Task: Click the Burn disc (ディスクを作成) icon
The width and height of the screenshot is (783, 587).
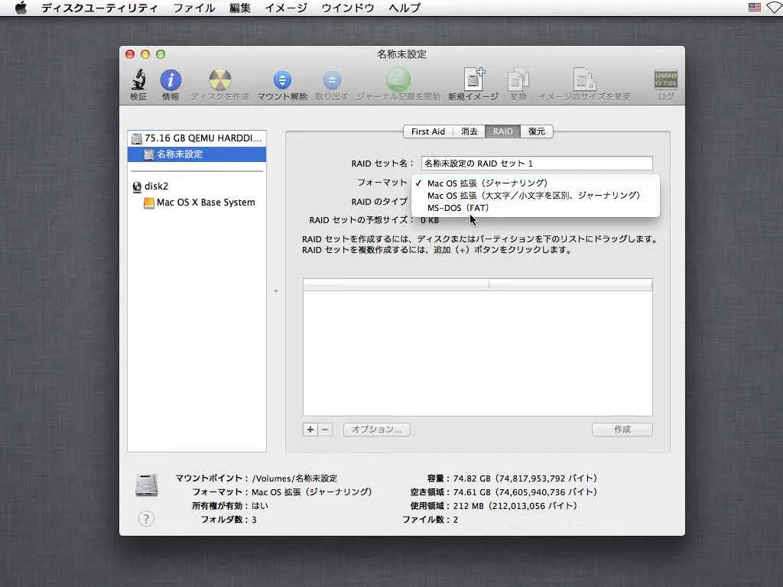Action: pyautogui.click(x=219, y=79)
